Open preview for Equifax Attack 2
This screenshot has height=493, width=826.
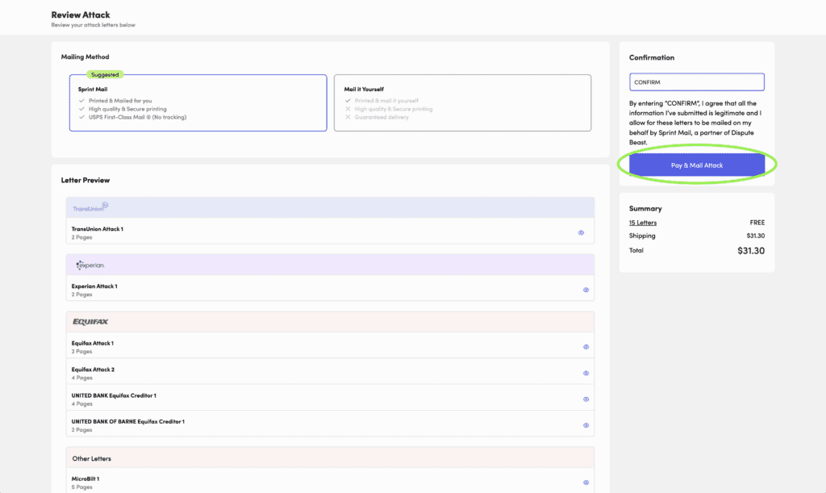coord(586,373)
